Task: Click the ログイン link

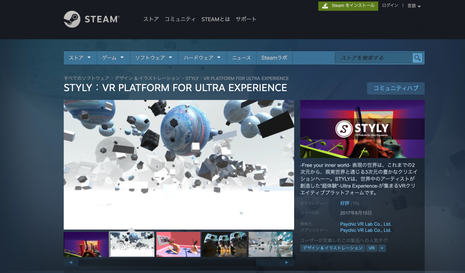Action: (x=390, y=5)
